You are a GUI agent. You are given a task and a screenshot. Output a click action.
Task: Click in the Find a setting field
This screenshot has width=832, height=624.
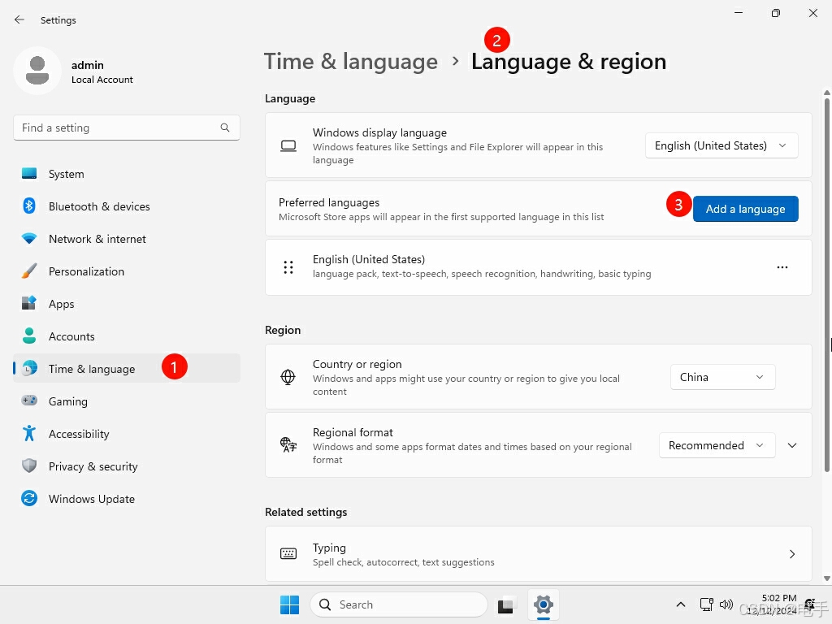[x=126, y=128]
